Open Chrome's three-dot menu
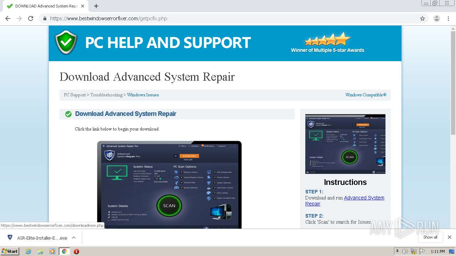This screenshot has width=456, height=256. point(449,18)
